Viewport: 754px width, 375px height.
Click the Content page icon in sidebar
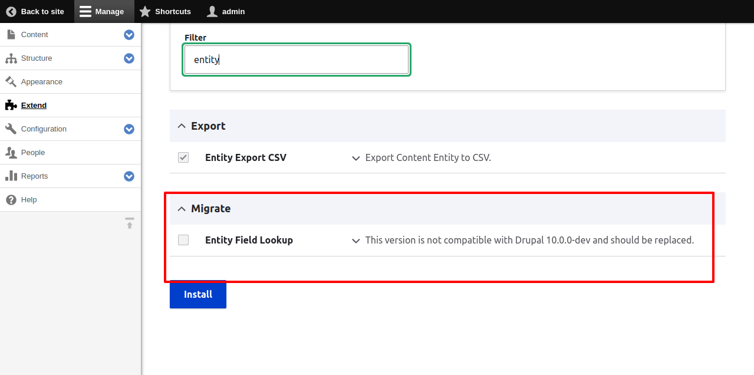click(x=11, y=34)
